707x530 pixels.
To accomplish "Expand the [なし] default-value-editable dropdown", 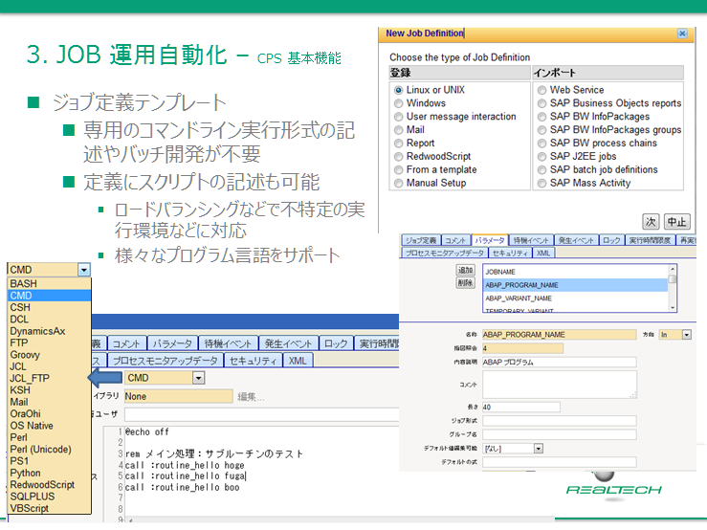I will coord(538,448).
